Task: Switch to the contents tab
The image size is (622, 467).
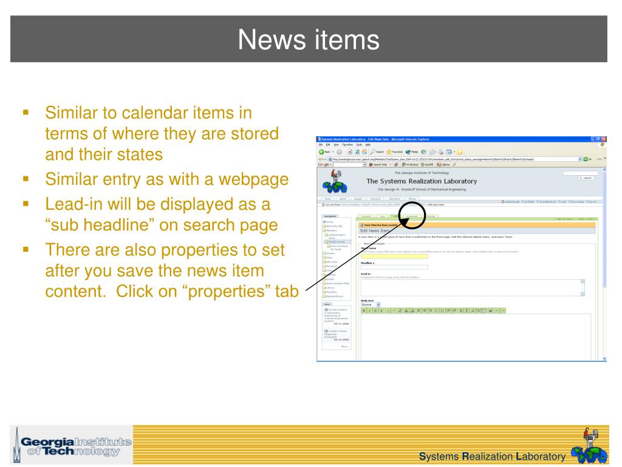Action: 366,216
